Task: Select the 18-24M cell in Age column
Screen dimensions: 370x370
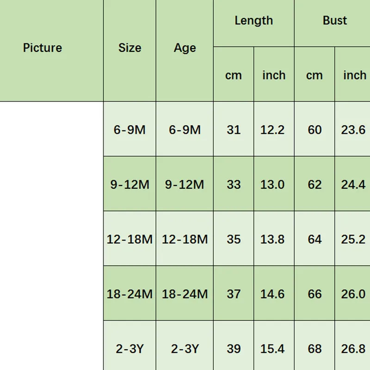Action: click(x=185, y=294)
